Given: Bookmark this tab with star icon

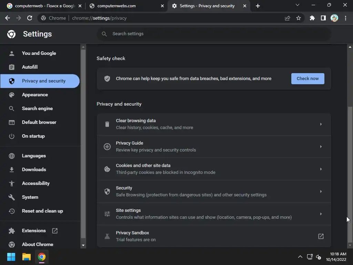Looking at the screenshot, I should [299, 18].
